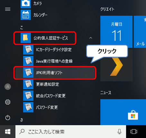Click the JPKI利用者ソフト icon
The height and width of the screenshot is (138, 146).
[28, 73]
